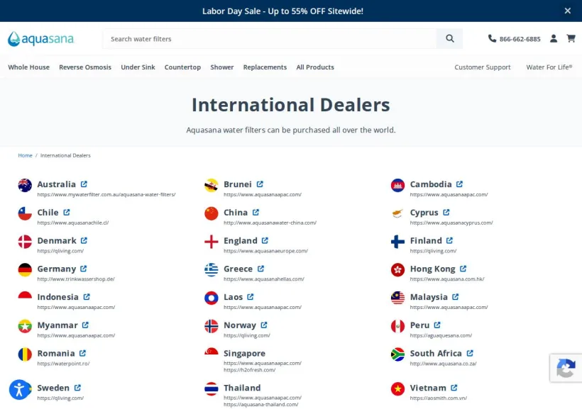
Task: Click the Australia flag icon
Action: pos(25,185)
